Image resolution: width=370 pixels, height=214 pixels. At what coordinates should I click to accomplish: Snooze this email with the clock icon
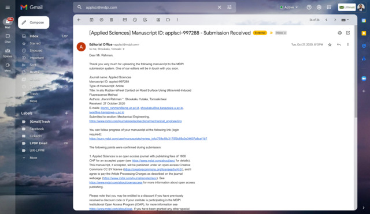pyautogui.click(x=135, y=20)
